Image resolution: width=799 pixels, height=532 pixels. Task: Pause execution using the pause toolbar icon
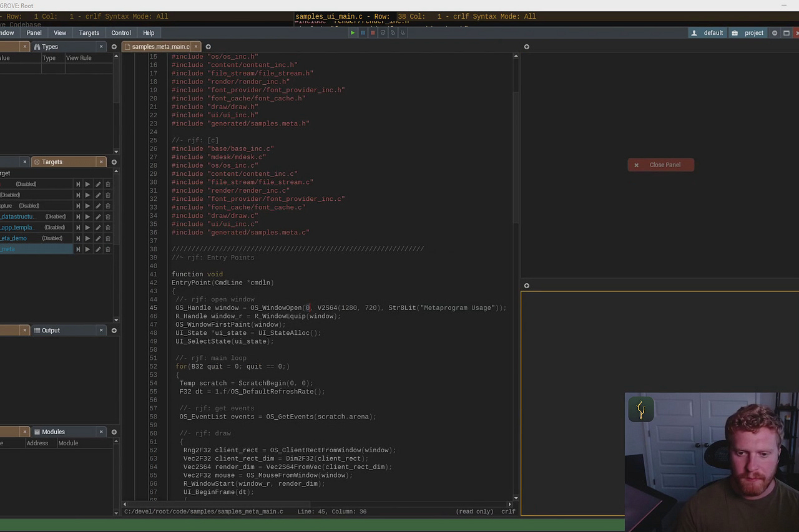tap(363, 32)
